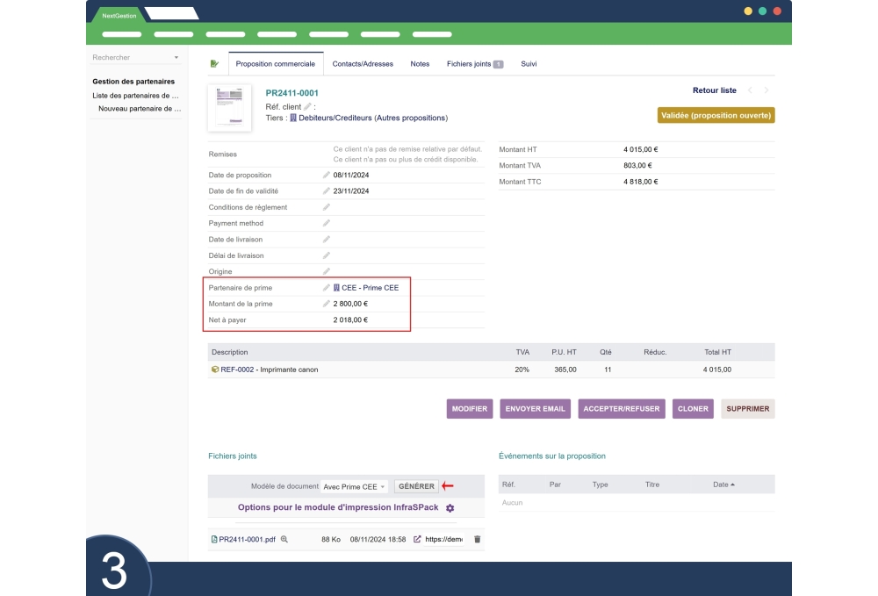Open Modèle de document dropdown
Viewport: 878px width, 596px height.
click(x=354, y=486)
